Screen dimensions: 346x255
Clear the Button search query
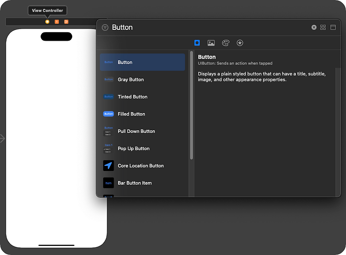click(x=314, y=27)
